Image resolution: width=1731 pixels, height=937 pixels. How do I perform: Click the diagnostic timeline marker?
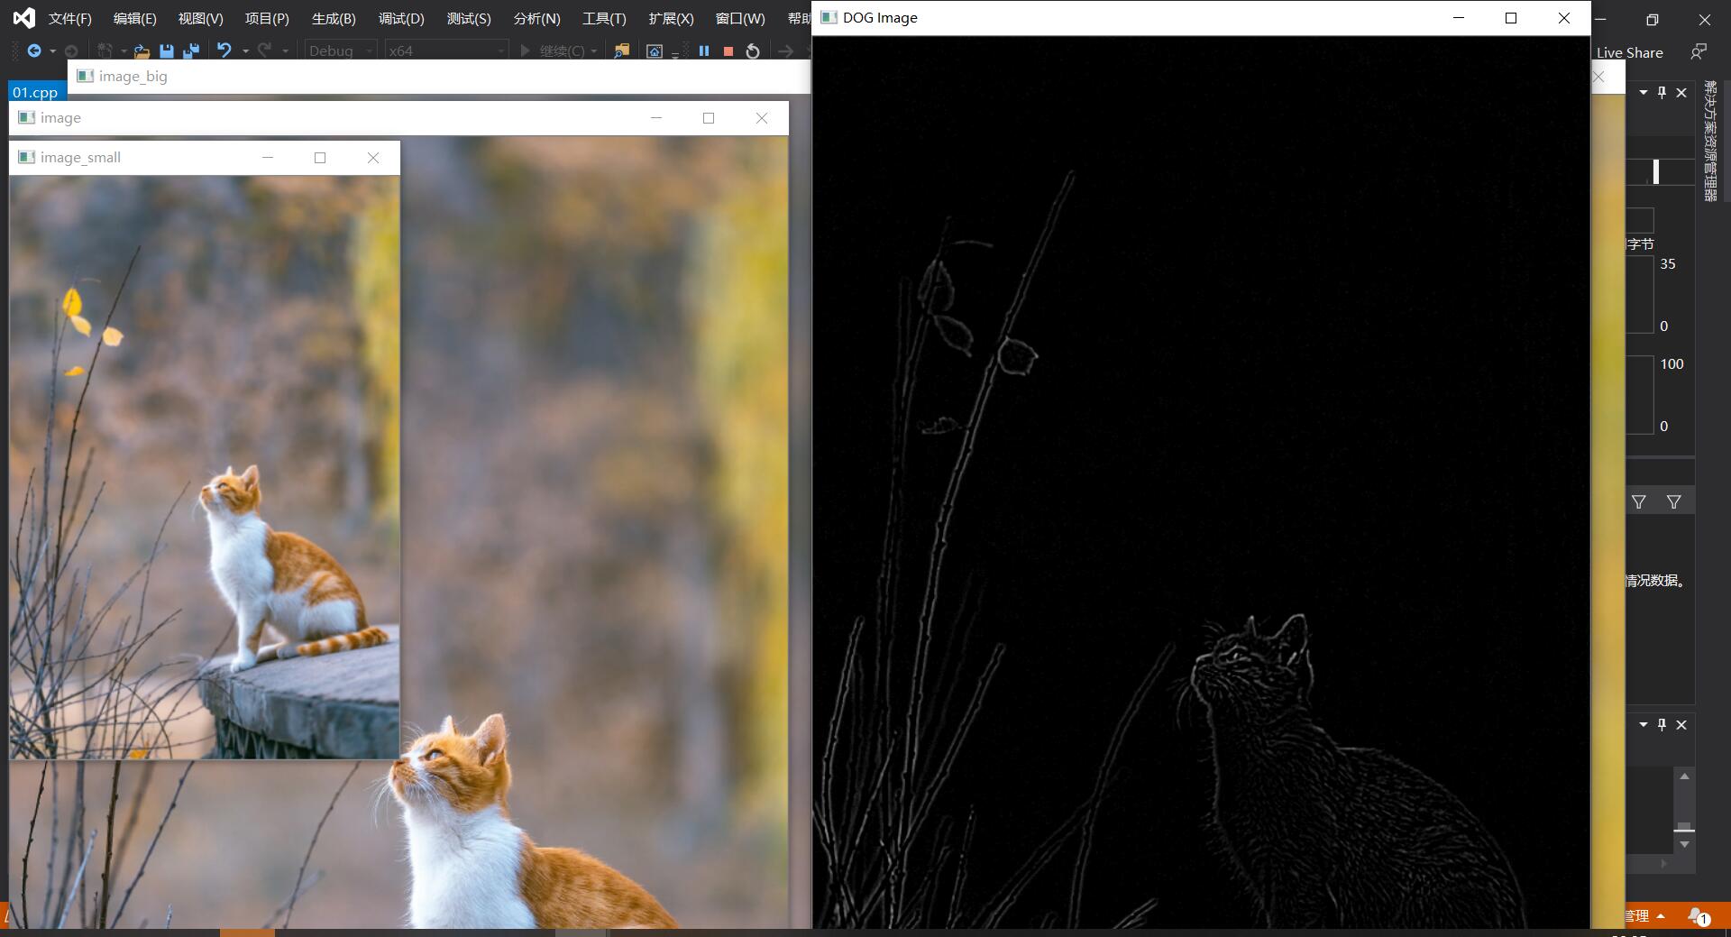pyautogui.click(x=1656, y=171)
